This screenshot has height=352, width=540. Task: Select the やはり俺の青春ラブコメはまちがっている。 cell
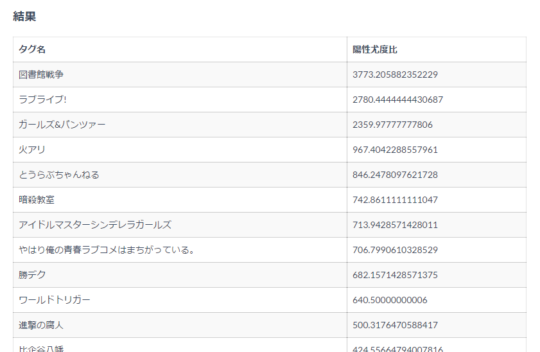tap(180, 250)
